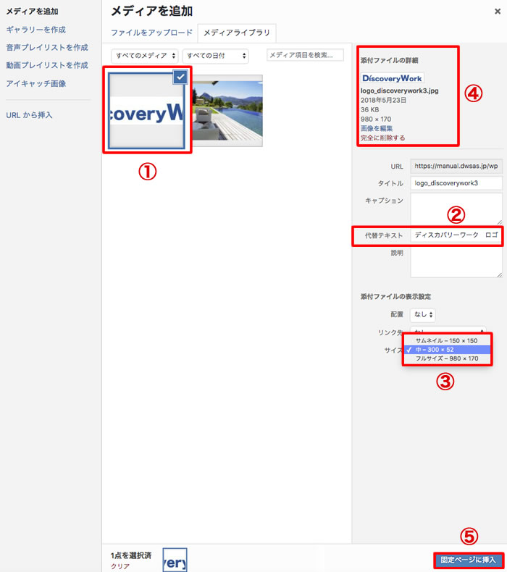Focus the メディア項目を検索 search field

tap(305, 55)
